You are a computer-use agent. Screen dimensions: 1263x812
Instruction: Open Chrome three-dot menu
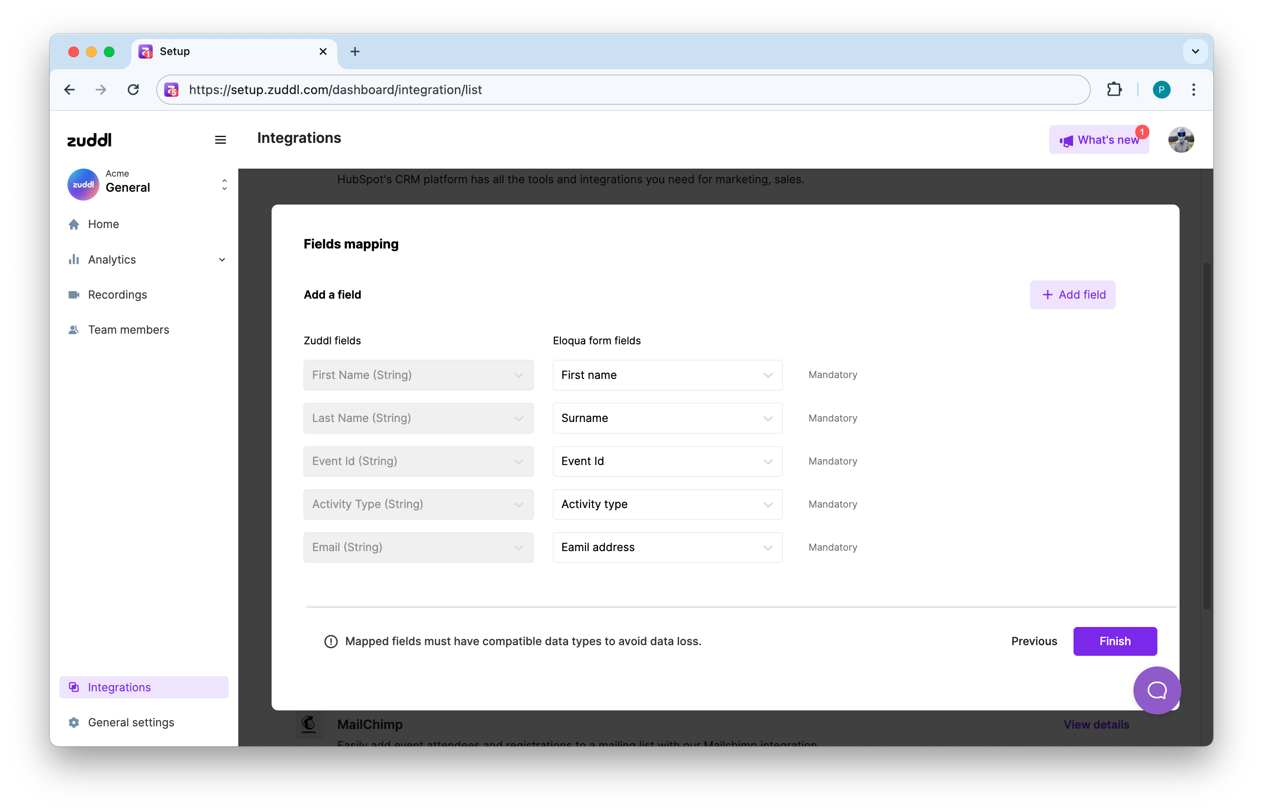tap(1193, 90)
